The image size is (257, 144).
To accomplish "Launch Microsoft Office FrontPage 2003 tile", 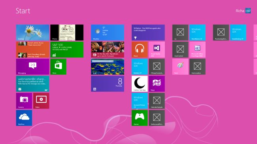I will [x=197, y=50].
